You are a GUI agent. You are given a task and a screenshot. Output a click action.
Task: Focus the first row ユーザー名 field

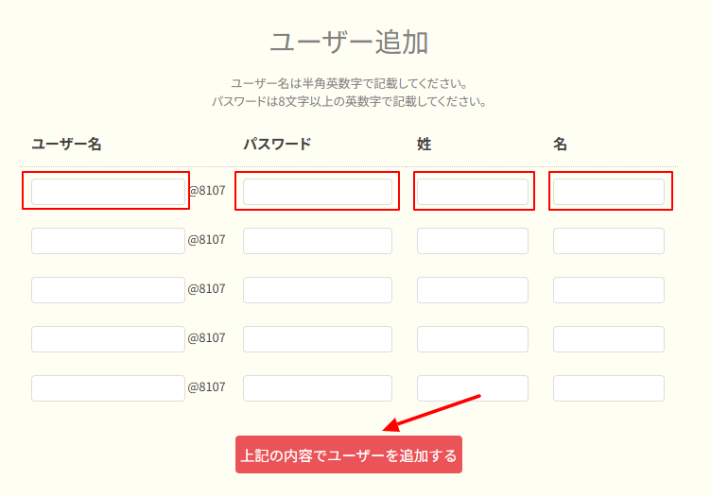pos(108,192)
